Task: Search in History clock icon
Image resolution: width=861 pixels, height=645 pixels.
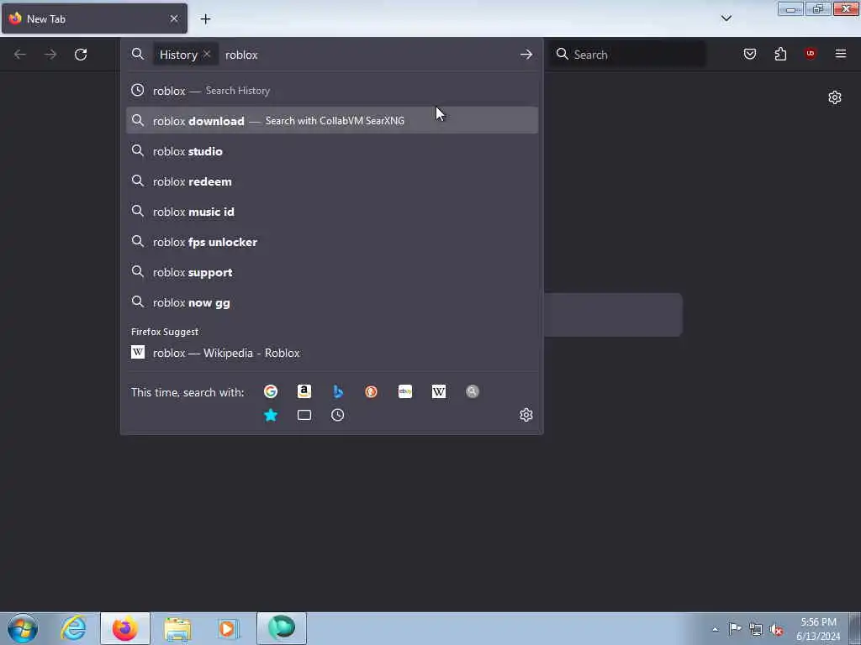Action: point(338,415)
